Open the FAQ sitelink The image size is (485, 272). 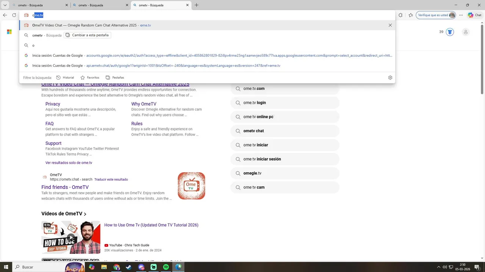point(49,124)
